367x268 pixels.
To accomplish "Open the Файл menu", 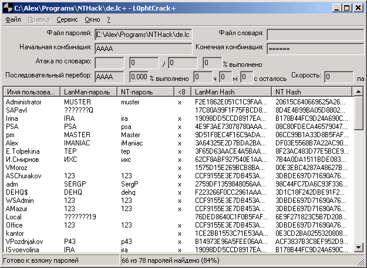I will pyautogui.click(x=14, y=19).
